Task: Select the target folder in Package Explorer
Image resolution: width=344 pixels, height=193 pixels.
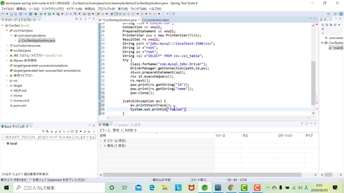Action: coord(18,86)
